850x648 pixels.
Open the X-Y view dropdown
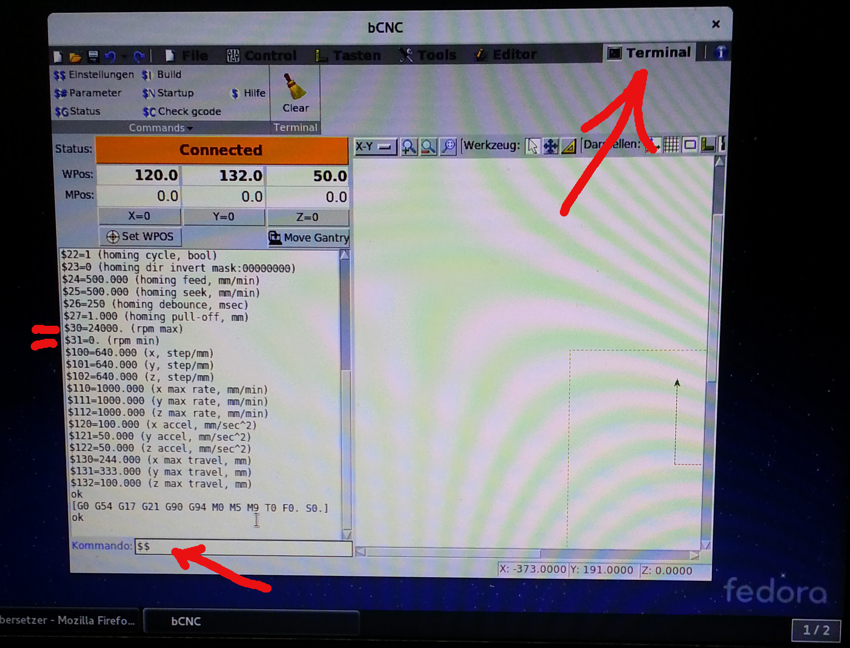click(375, 147)
